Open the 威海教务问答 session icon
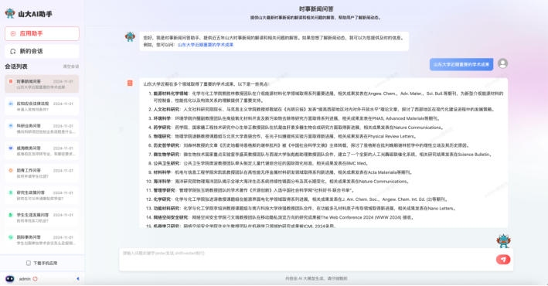Viewport: 548px width, 286px height. point(11,148)
